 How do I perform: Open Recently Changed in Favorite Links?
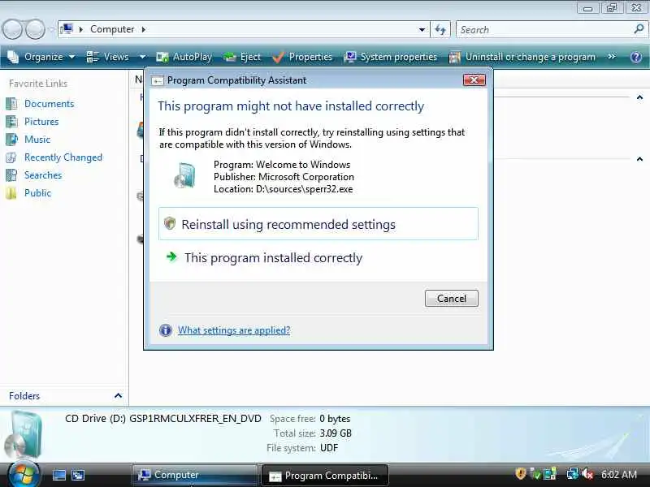pyautogui.click(x=63, y=157)
